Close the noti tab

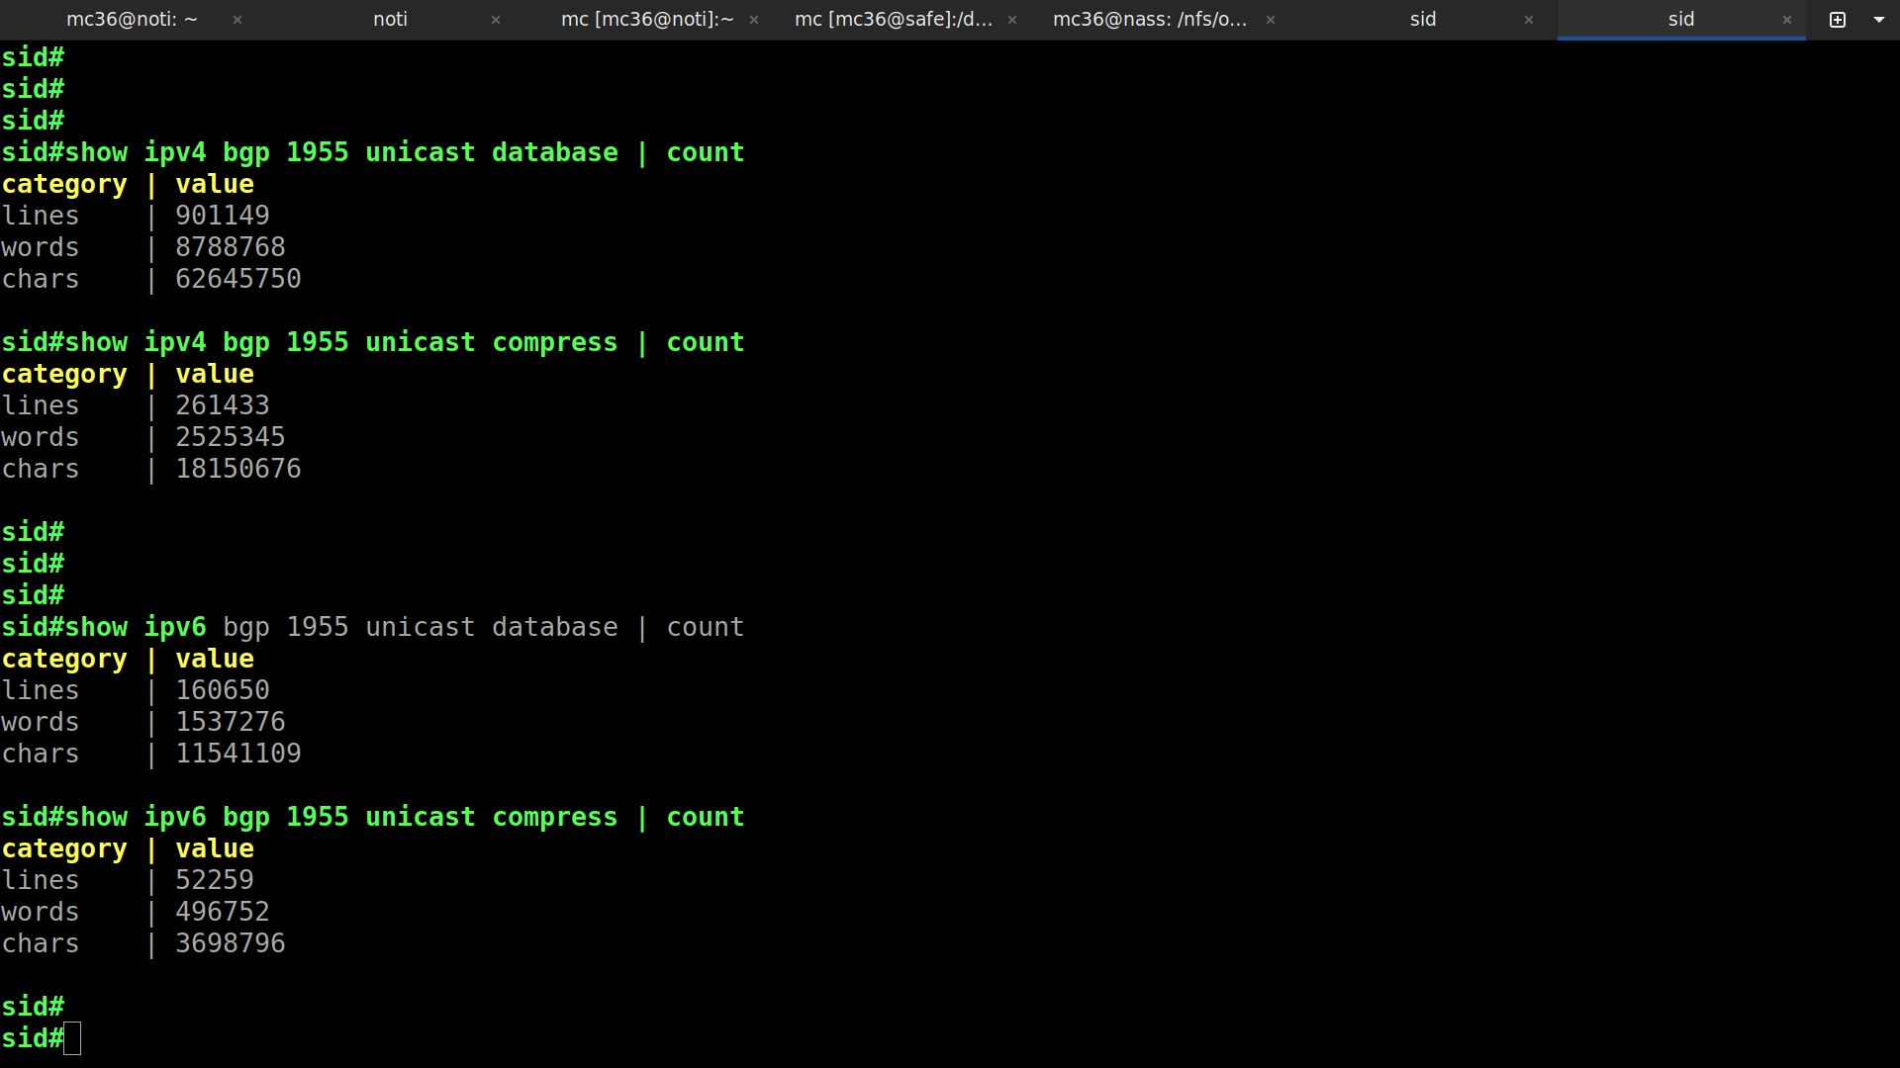click(496, 20)
